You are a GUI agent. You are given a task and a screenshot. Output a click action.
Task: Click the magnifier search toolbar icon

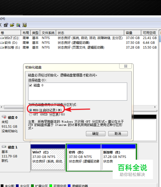click(x=18, y=25)
